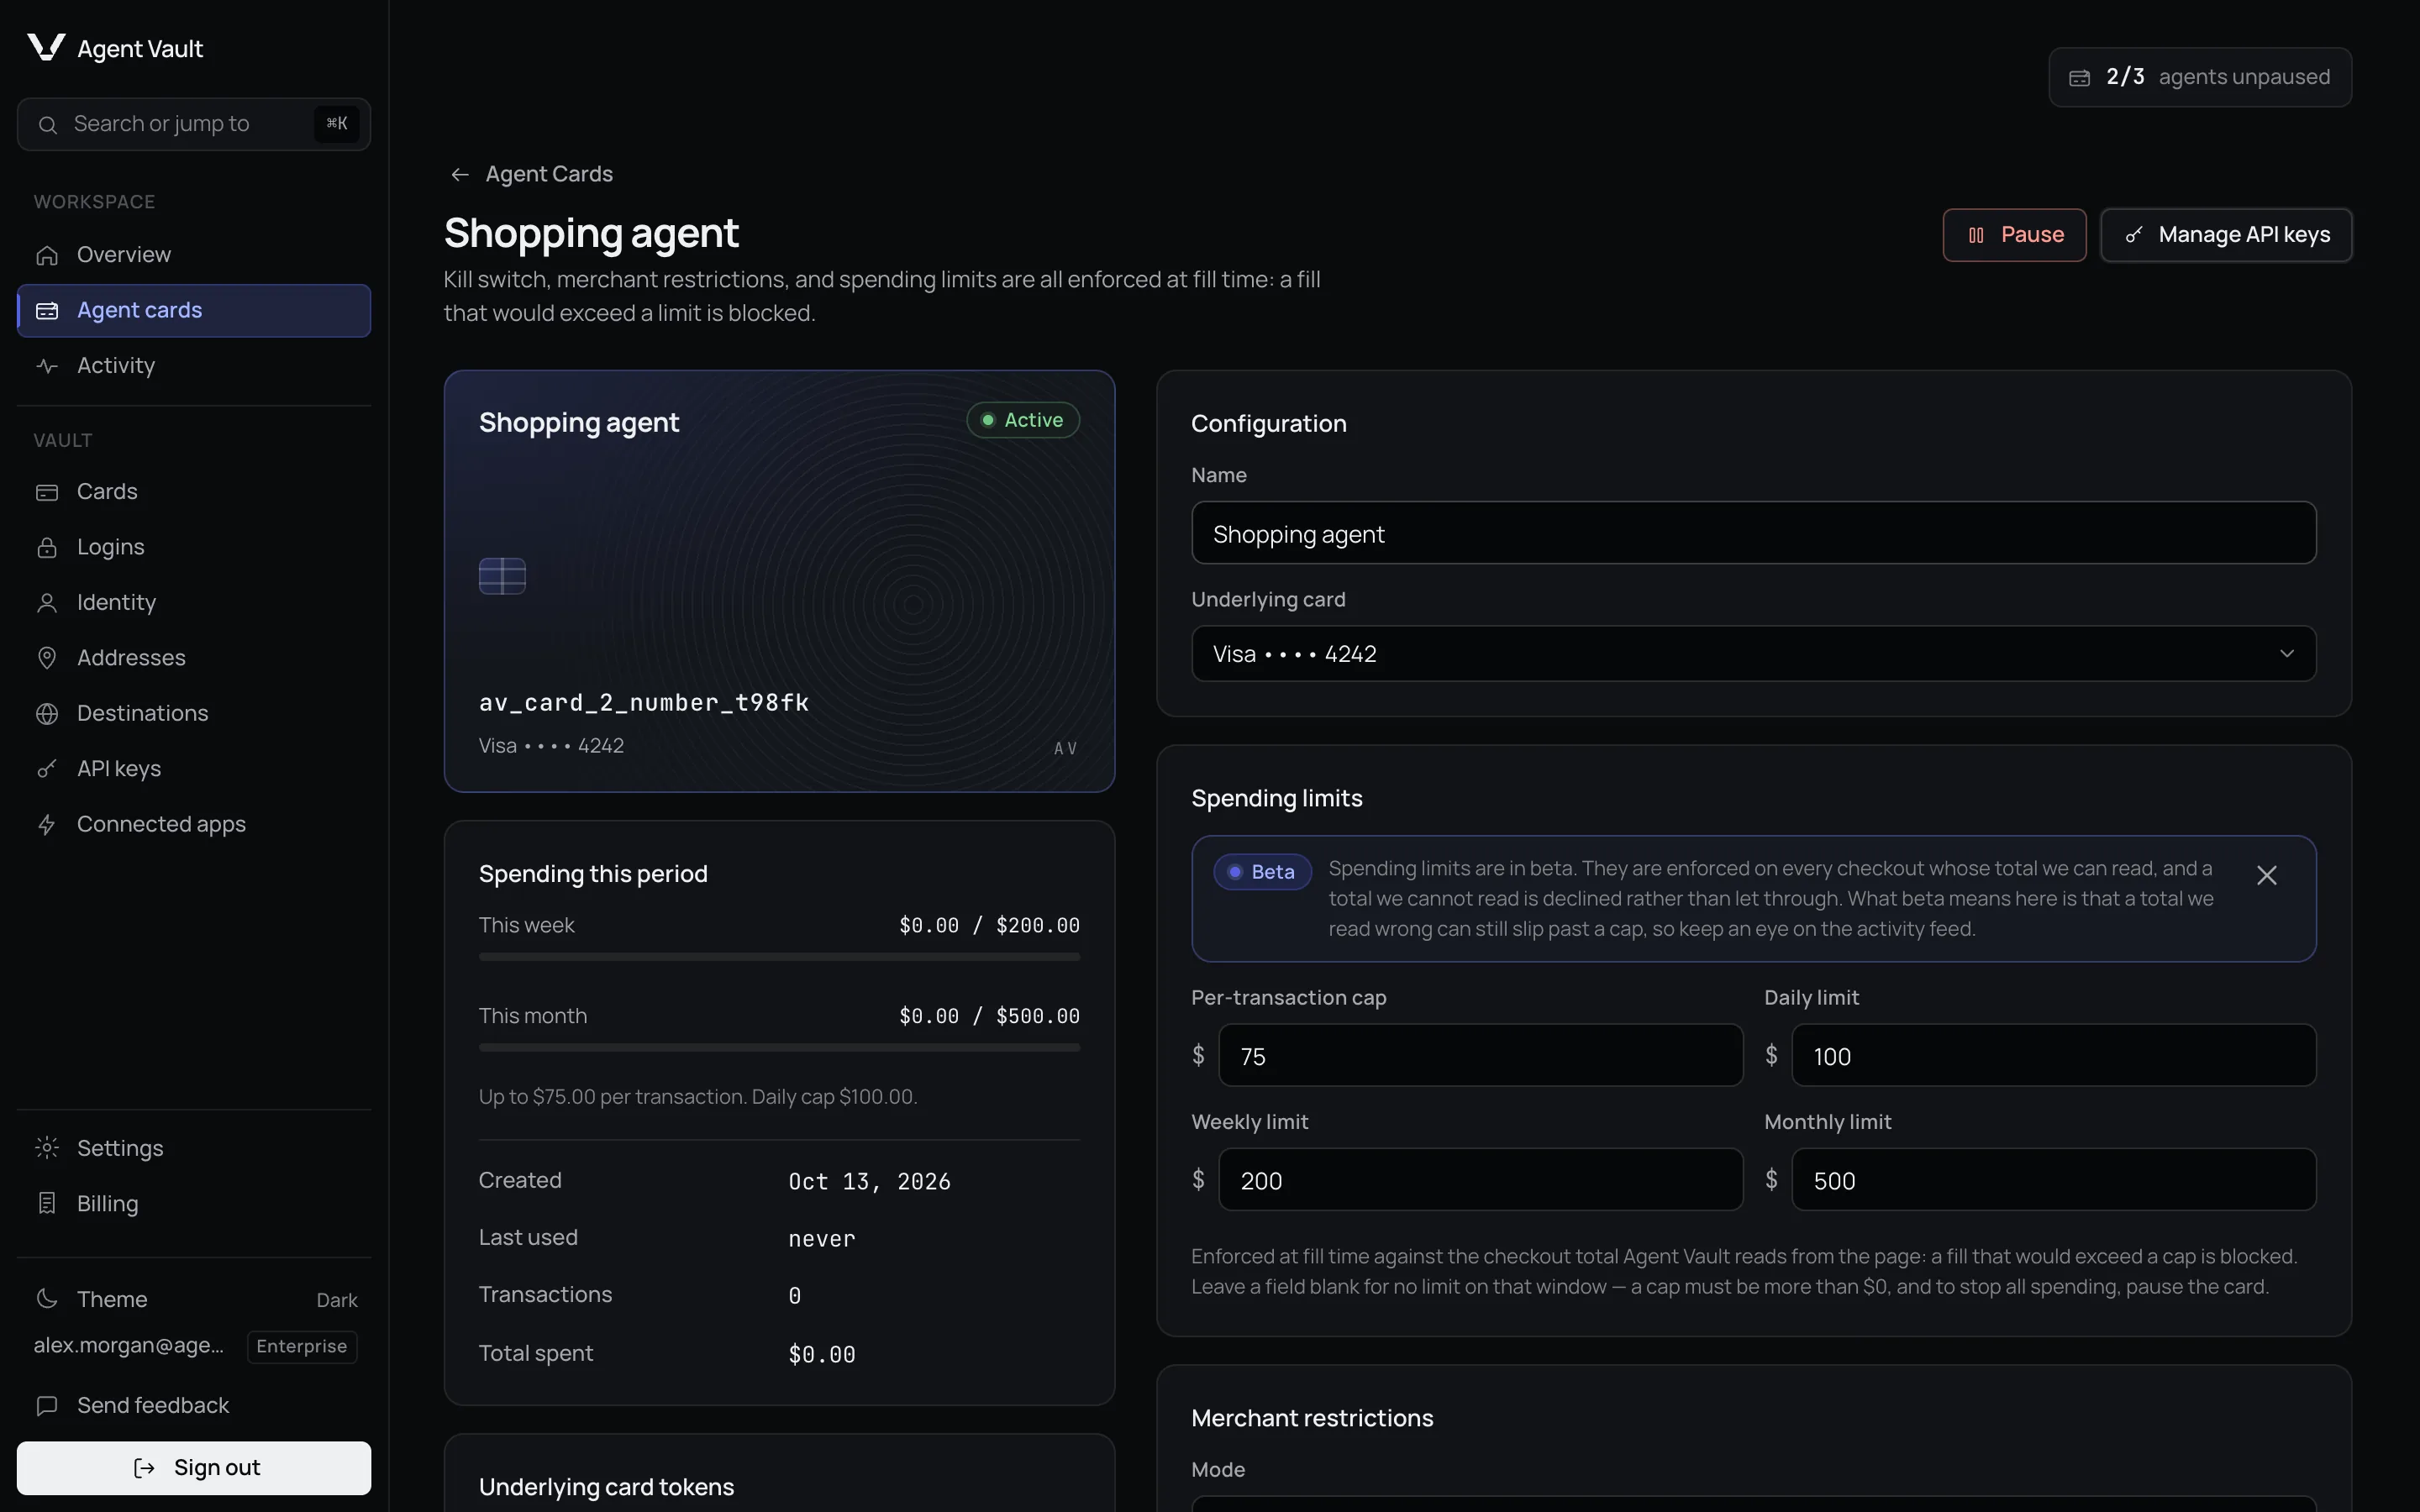Click the Daily limit input field
Viewport: 2420px width, 1512px height.
coord(2053,1055)
